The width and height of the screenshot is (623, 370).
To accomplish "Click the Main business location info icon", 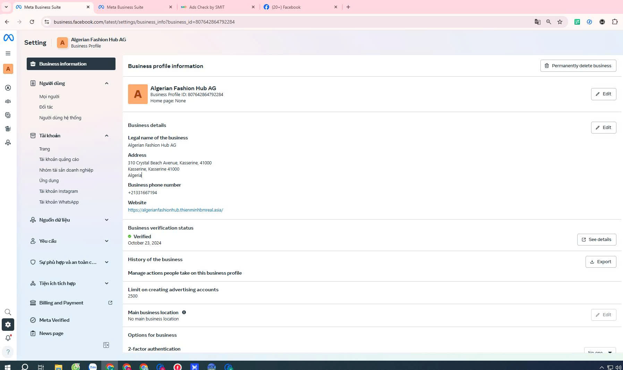I will click(184, 312).
